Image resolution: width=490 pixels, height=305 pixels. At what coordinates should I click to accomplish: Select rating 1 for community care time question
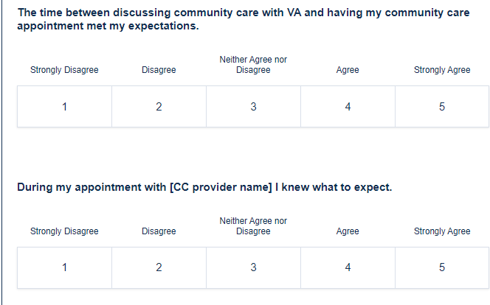(x=64, y=107)
